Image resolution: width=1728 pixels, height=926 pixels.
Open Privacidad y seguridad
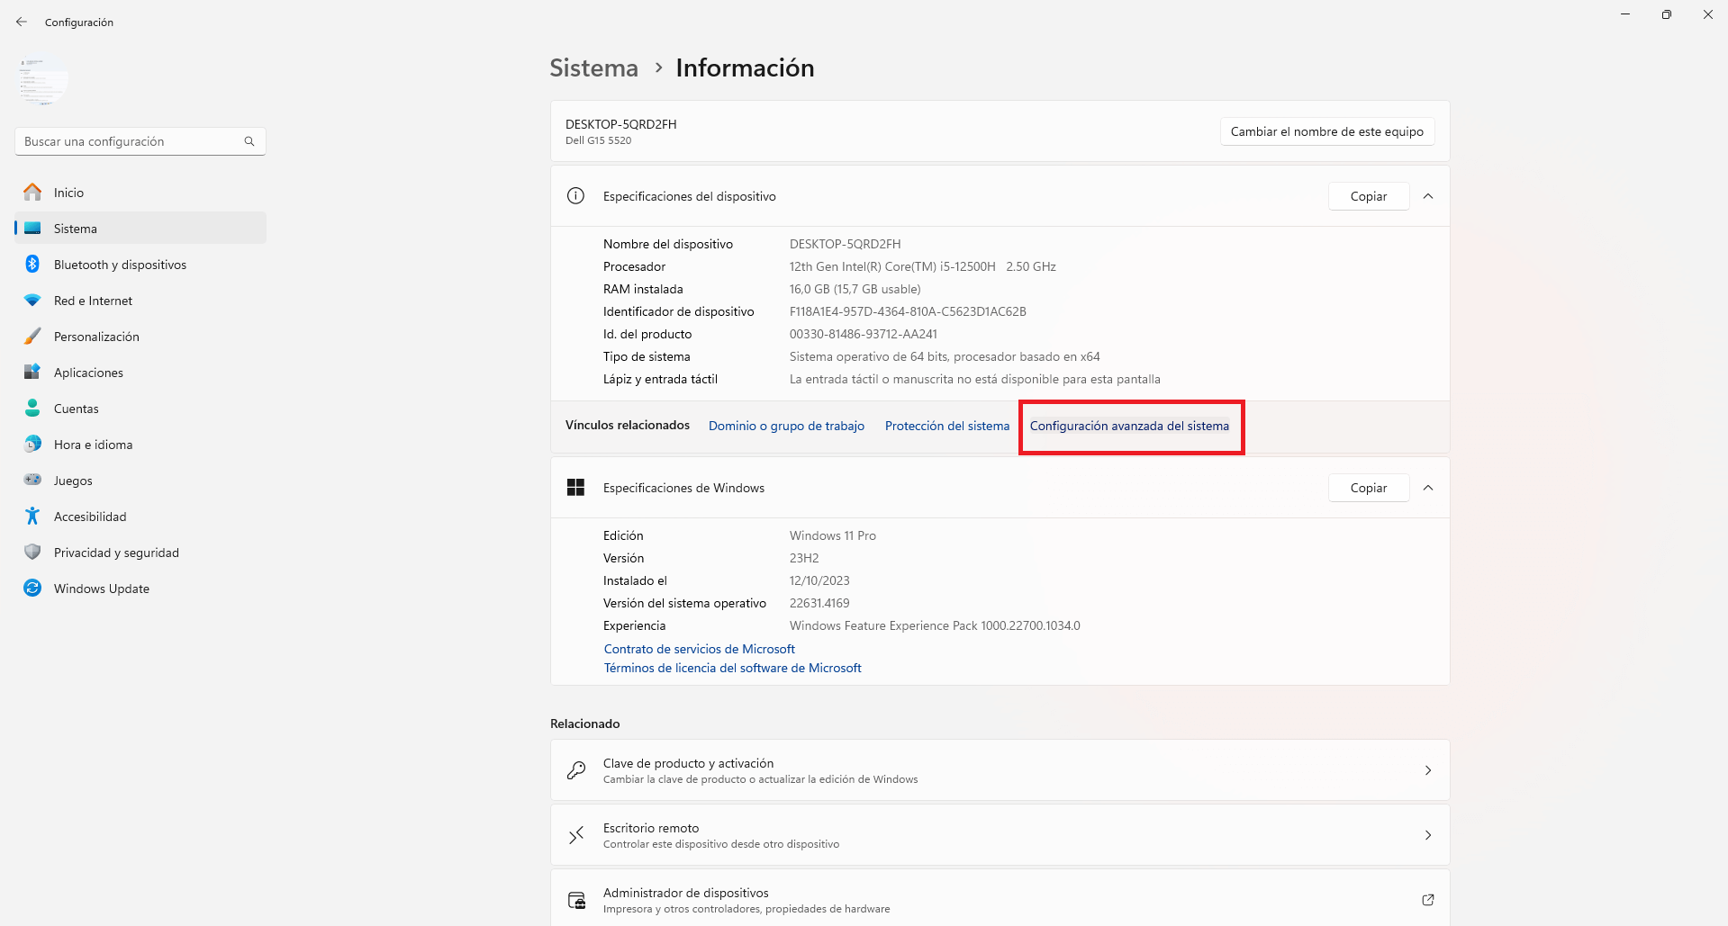pos(140,553)
